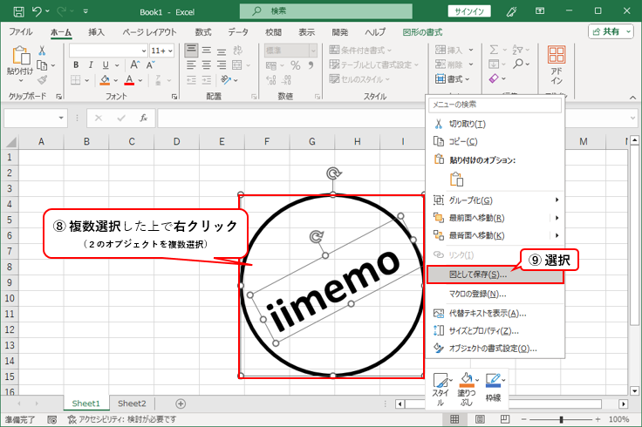
Task: Choose サイズとプロパティ in context menu
Action: 495,331
